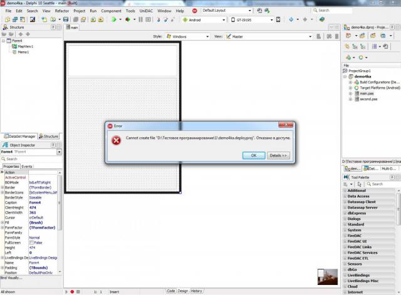Click the Pause toolbar icon
Screen dimensions: 401x295
click(140, 19)
